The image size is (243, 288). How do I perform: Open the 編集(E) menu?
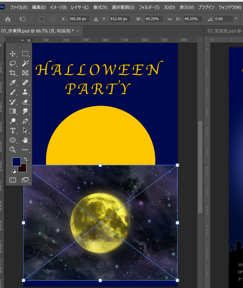pyautogui.click(x=39, y=7)
